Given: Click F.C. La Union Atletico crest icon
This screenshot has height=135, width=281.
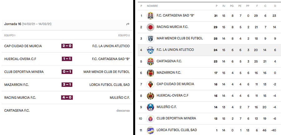Looking at the screenshot, I should 150,50.
